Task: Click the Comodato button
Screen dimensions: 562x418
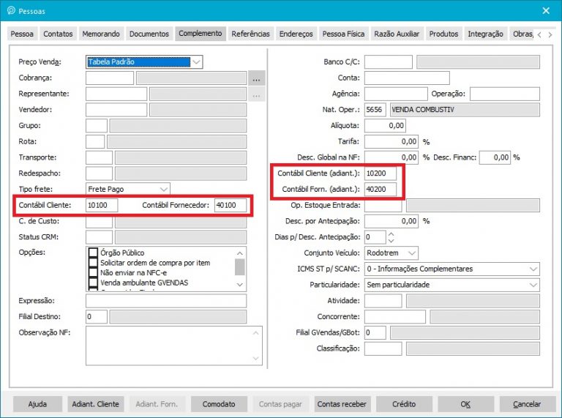Action: tap(219, 404)
